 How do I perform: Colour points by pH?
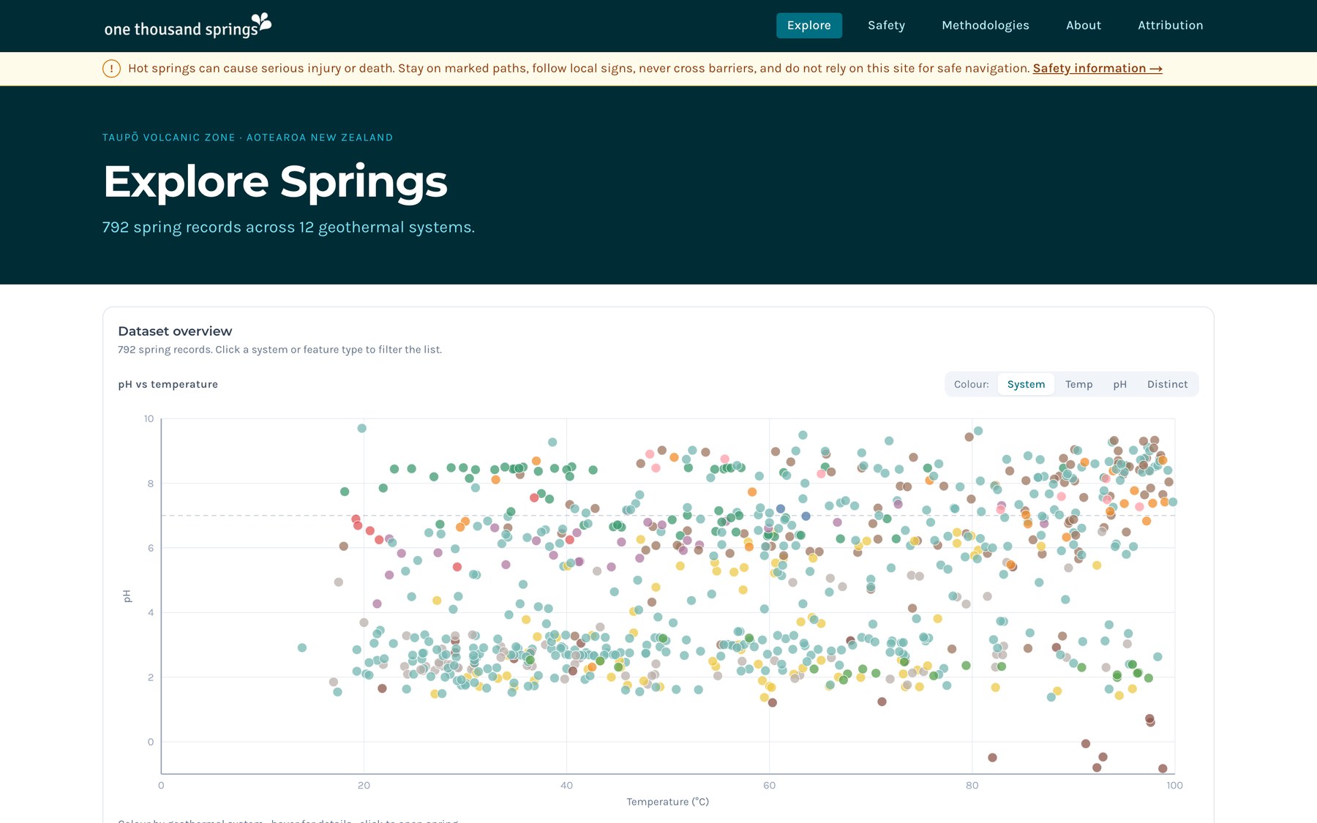1119,384
